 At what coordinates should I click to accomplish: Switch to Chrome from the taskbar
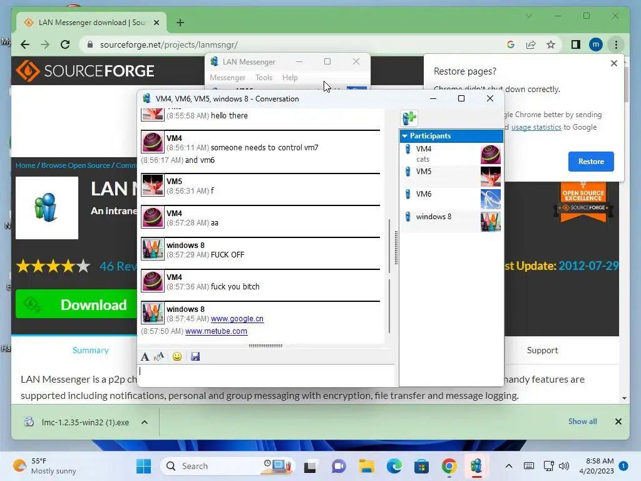449,466
